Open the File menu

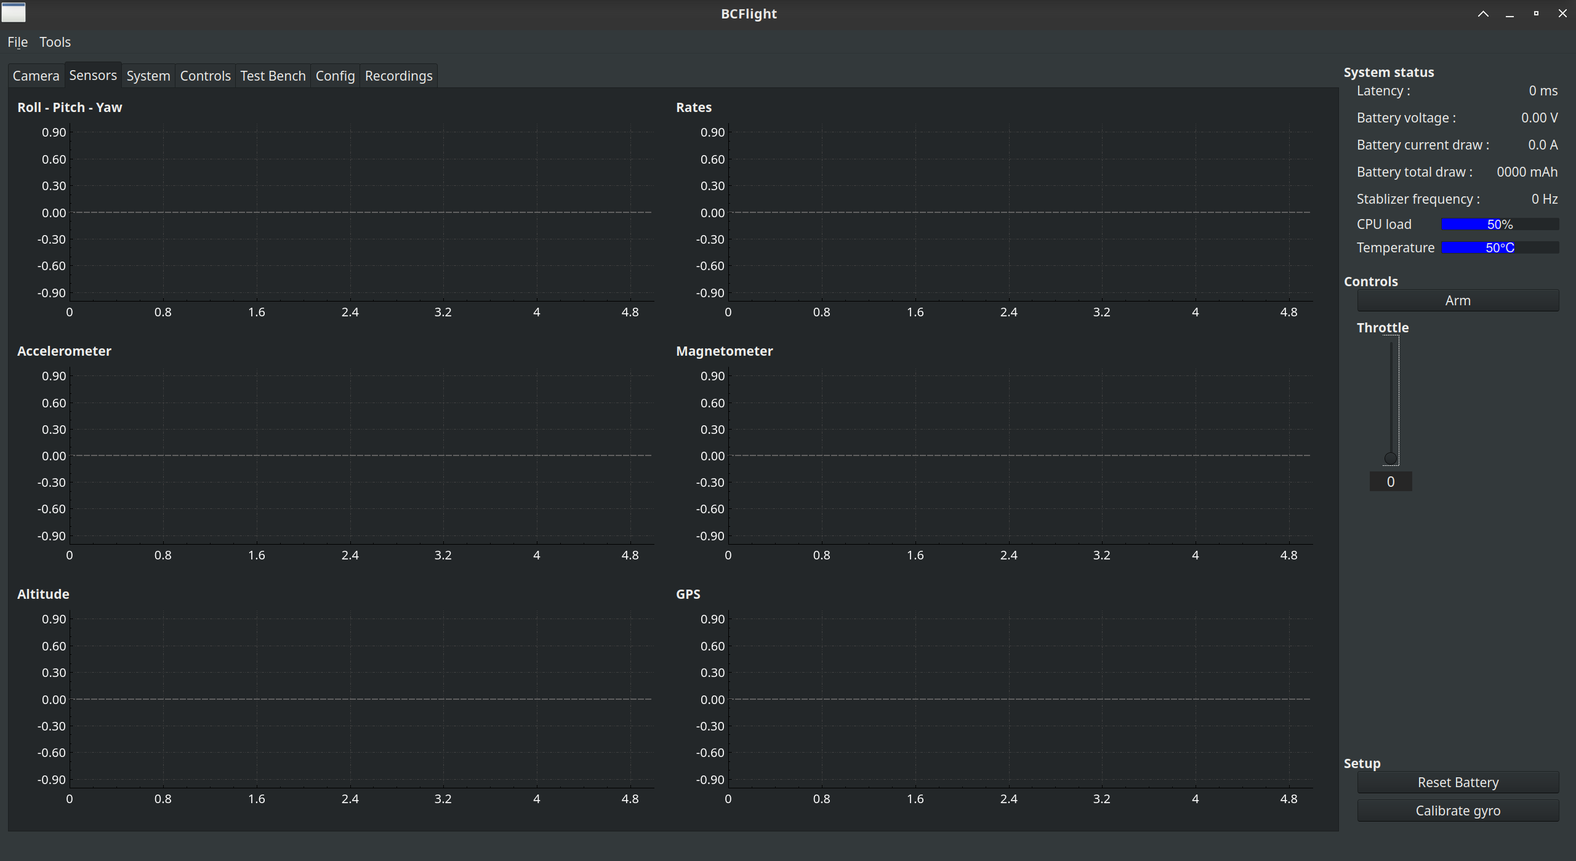click(x=17, y=42)
